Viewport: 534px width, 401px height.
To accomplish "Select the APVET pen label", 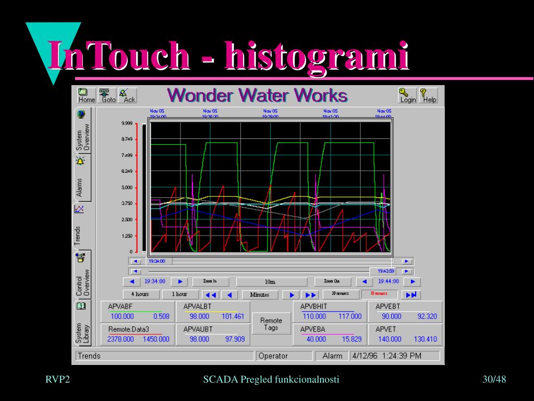I will (385, 329).
